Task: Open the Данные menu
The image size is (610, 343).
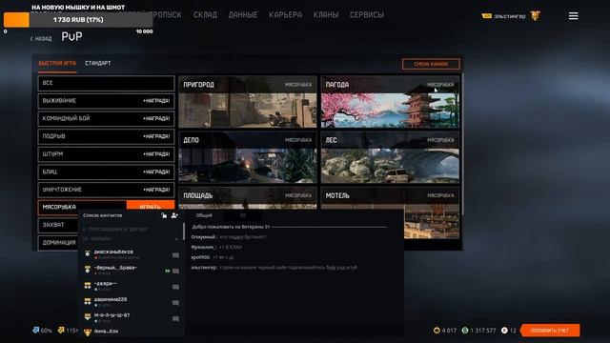Action: point(243,15)
